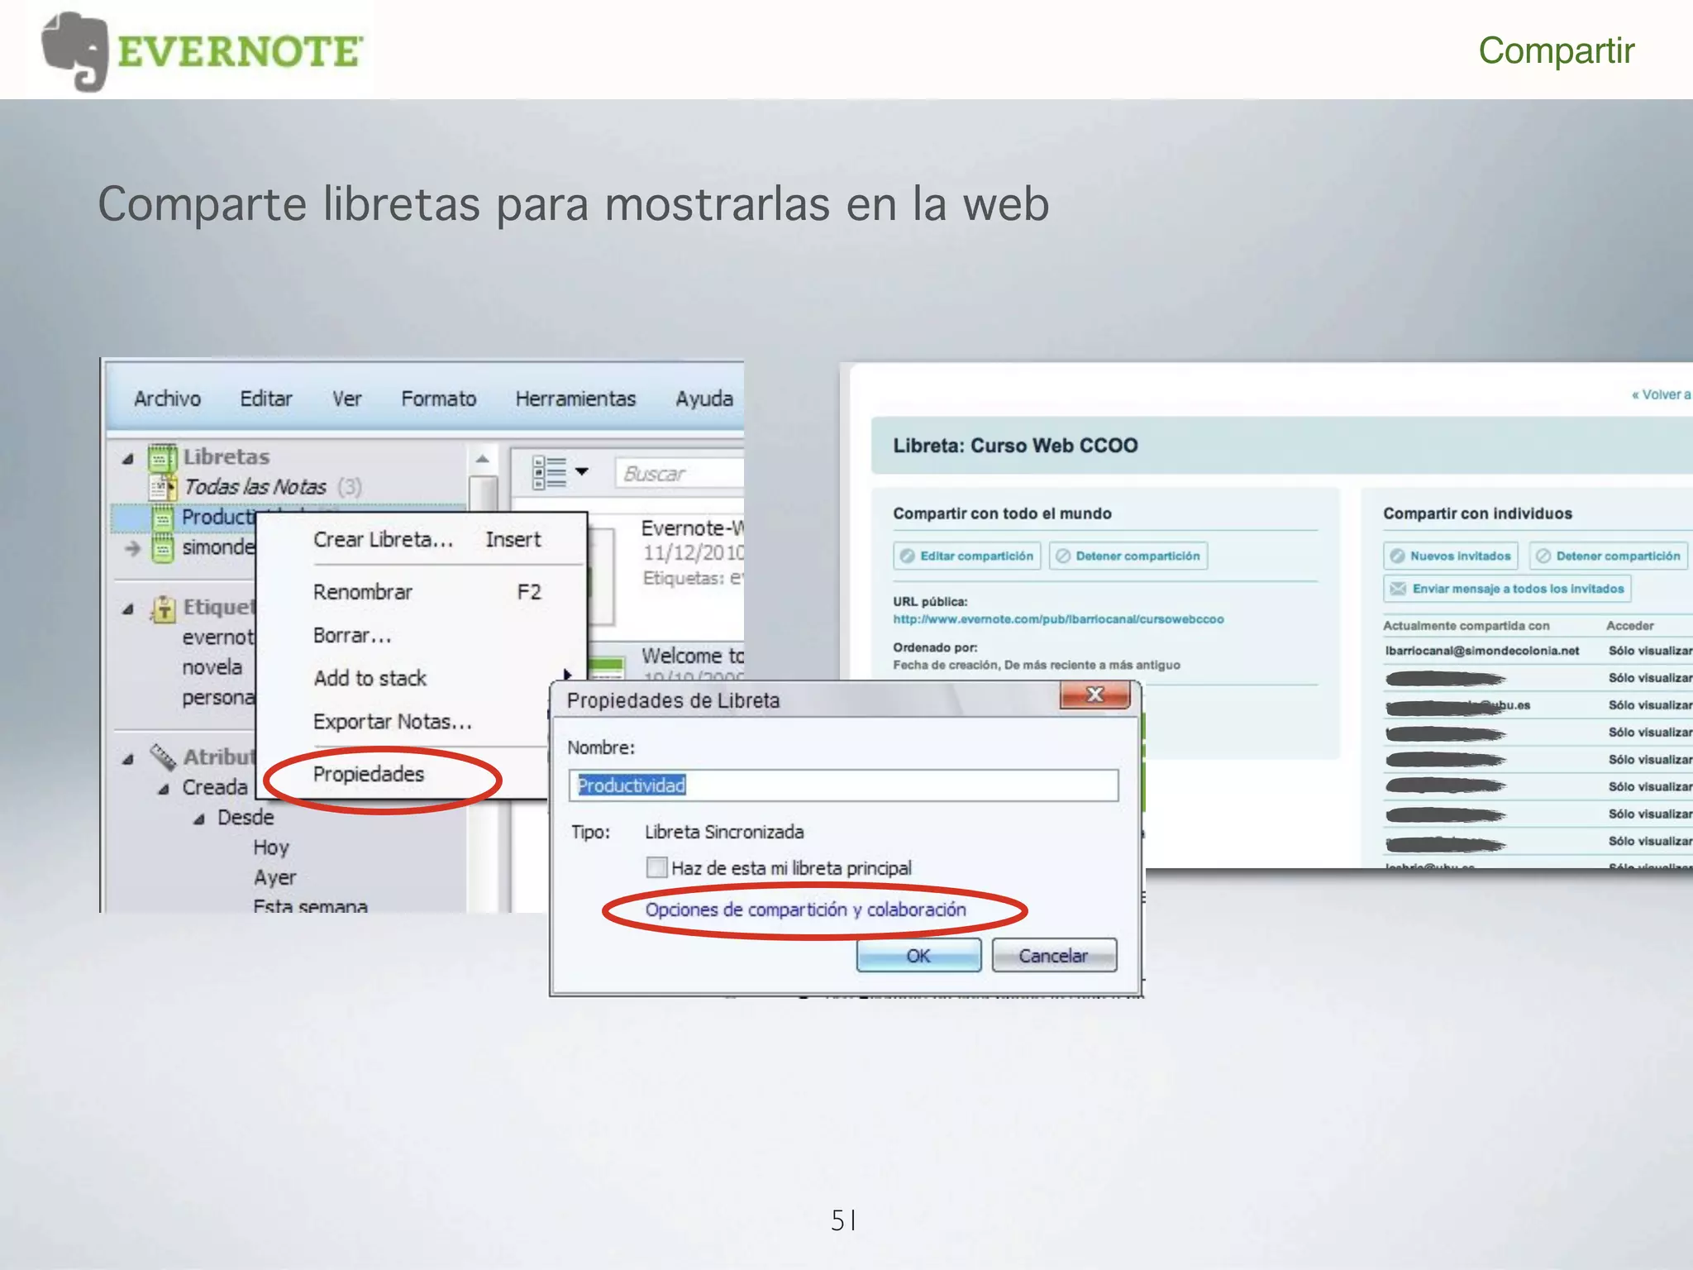Click the Todas las Notas icon
Screen dimensions: 1693x1270
pyautogui.click(x=162, y=487)
